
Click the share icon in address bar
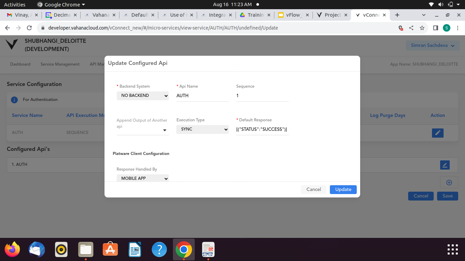point(411,28)
